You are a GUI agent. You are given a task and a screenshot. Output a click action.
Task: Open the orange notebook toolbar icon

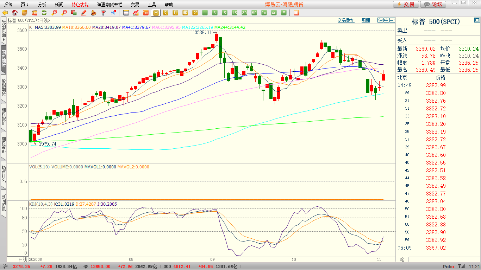coord(25,13)
